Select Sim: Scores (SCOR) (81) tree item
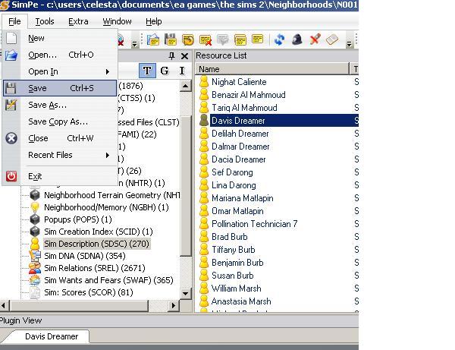 (x=89, y=292)
